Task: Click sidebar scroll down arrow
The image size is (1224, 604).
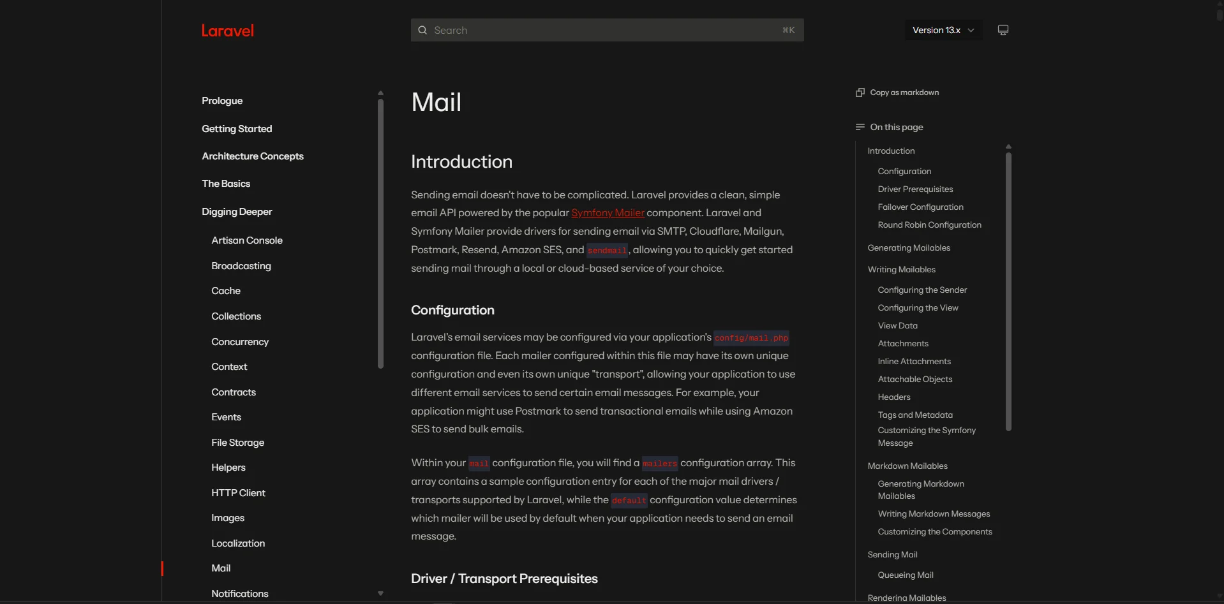Action: [x=380, y=594]
